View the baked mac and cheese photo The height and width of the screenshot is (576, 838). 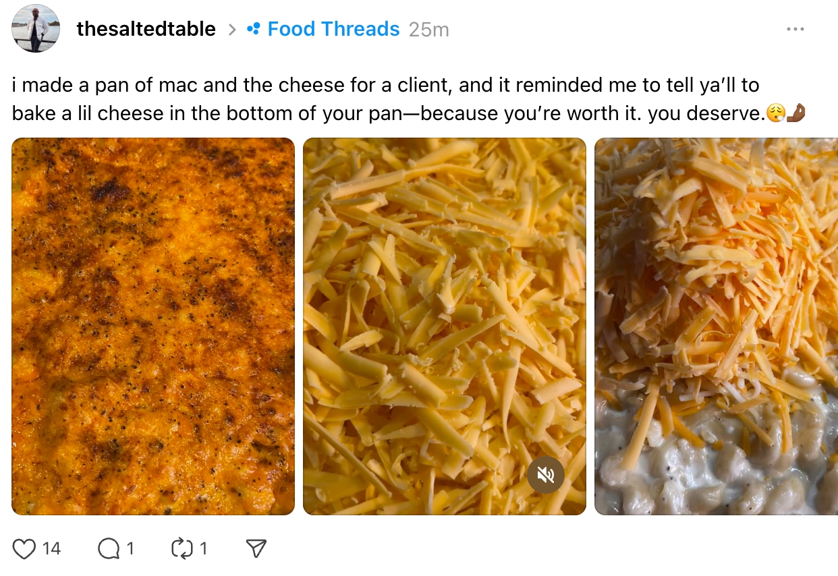(x=153, y=326)
